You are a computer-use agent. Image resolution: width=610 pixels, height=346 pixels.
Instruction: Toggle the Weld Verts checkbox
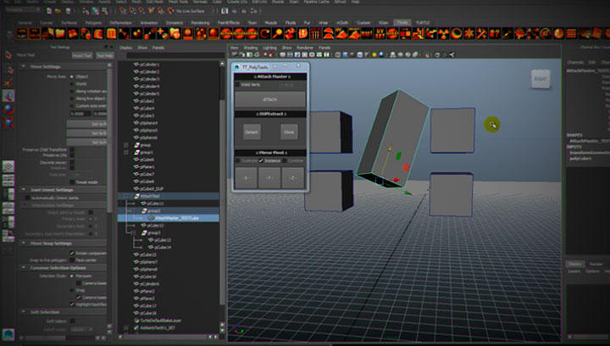pyautogui.click(x=238, y=85)
